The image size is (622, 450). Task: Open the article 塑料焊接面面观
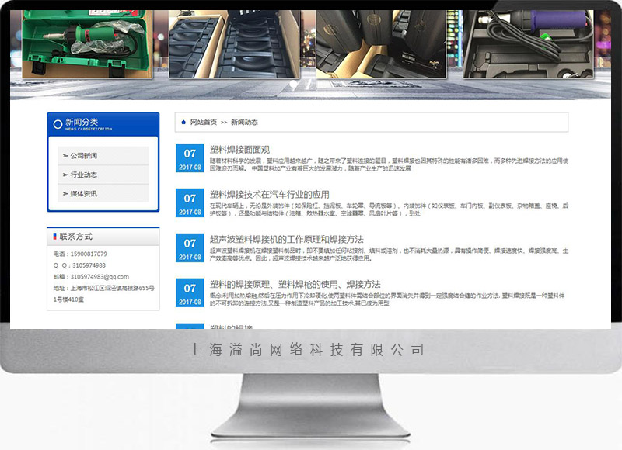click(x=239, y=150)
